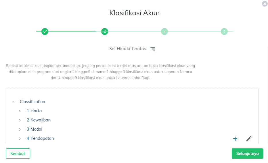This screenshot has width=268, height=163.
Task: Expand the 4 Pendapatan node
Action: tap(20, 139)
